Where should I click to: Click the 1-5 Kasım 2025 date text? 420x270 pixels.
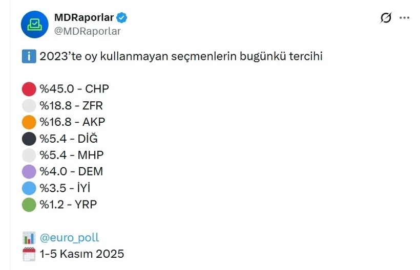click(x=82, y=254)
